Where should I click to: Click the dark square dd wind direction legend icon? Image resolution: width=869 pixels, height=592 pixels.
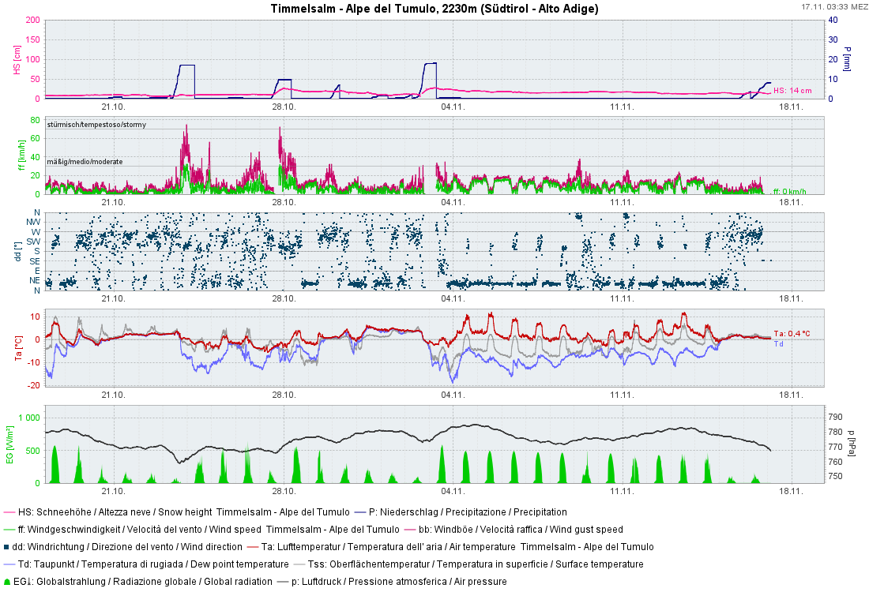7,547
